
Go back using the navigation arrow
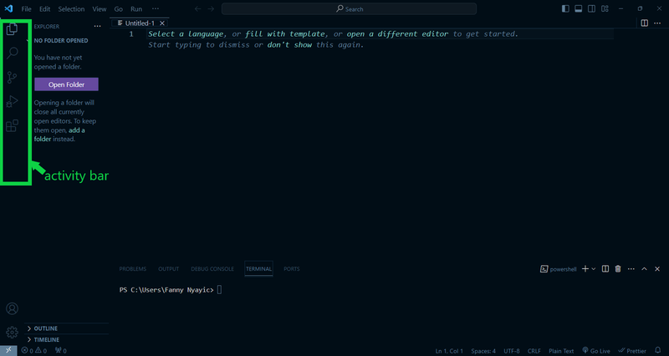click(x=197, y=9)
